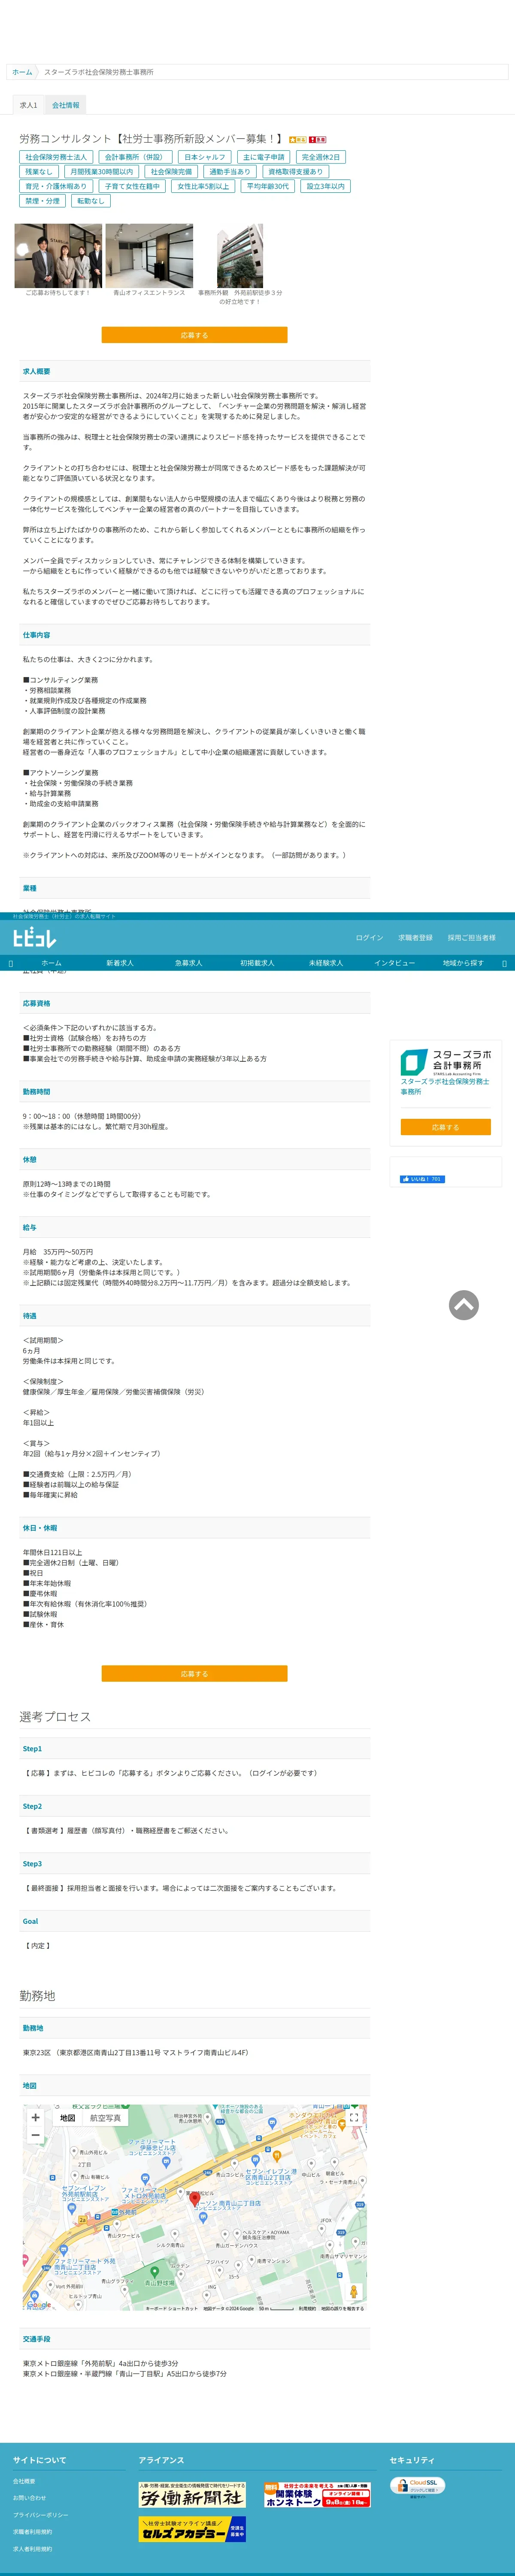The image size is (515, 2576).
Task: Open the footer お問い合わせ link
Action: 29,2498
